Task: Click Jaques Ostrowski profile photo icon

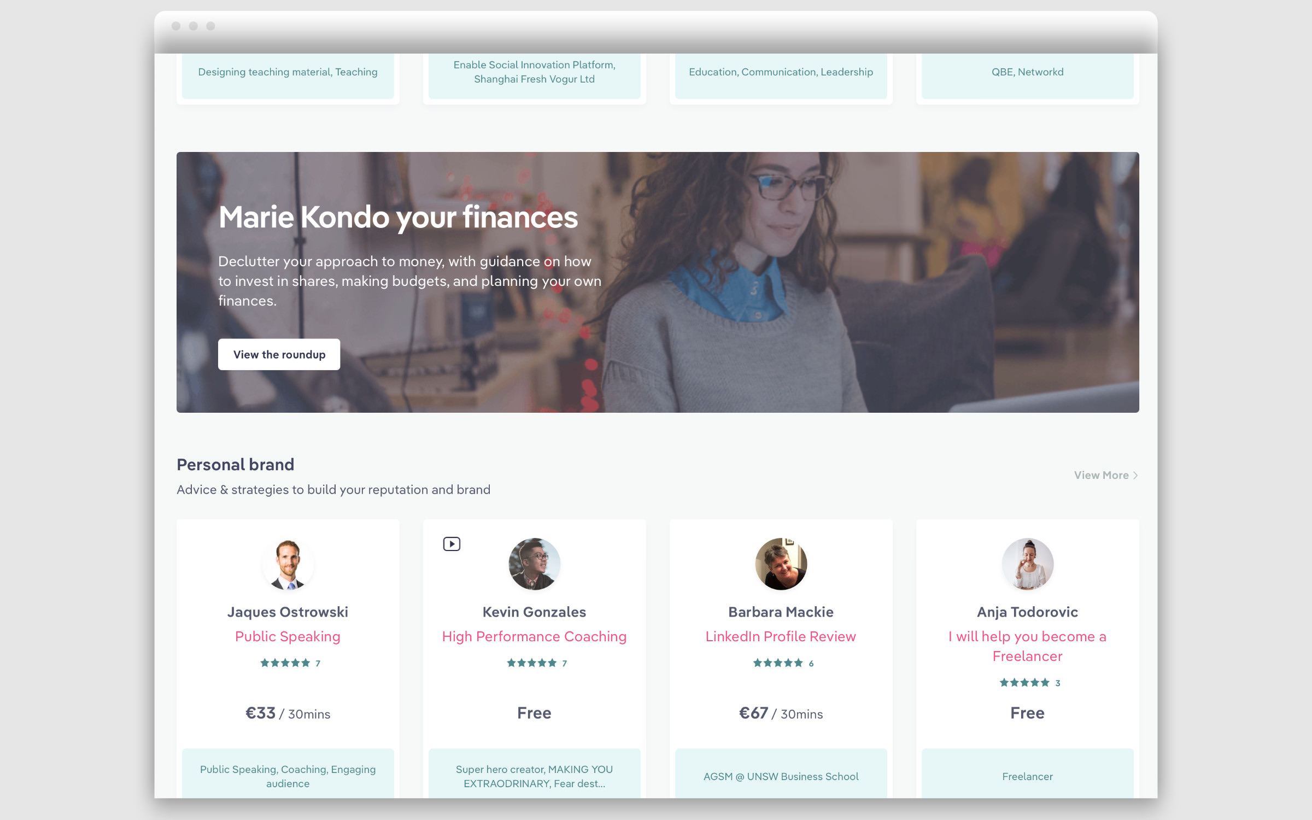Action: coord(287,564)
